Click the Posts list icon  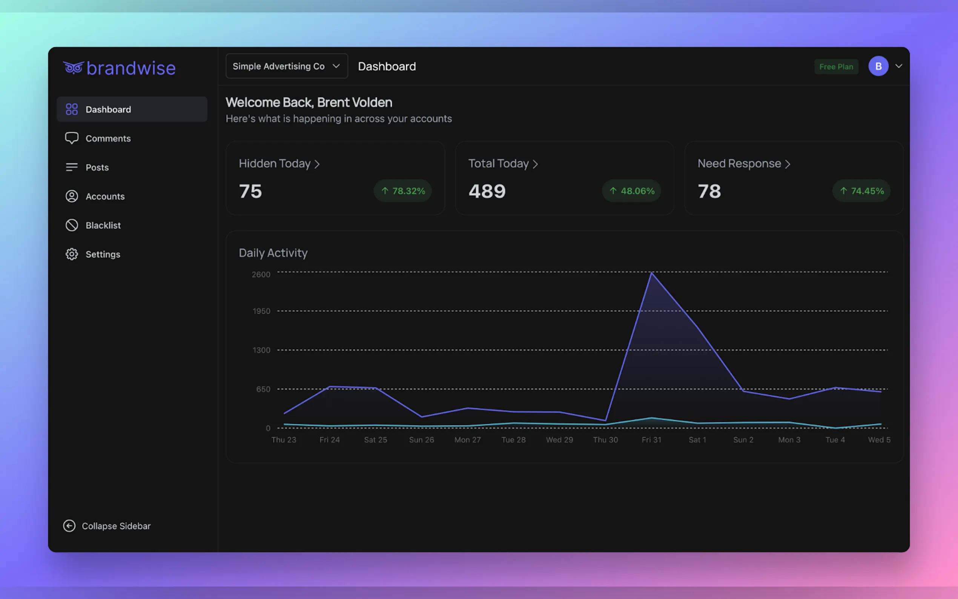tap(72, 167)
